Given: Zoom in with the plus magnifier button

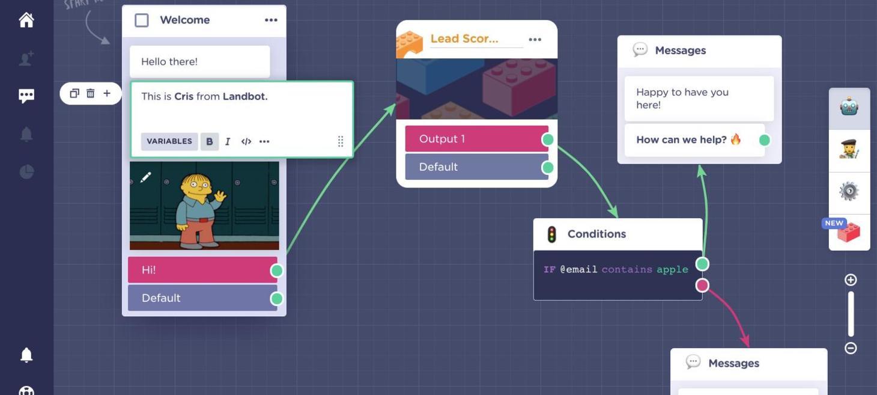Looking at the screenshot, I should (851, 280).
